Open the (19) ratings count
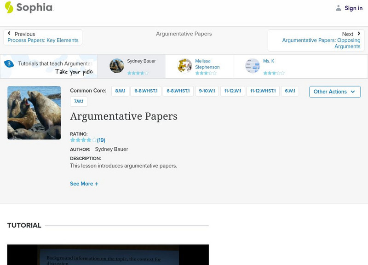The height and width of the screenshot is (265, 368). point(101,140)
